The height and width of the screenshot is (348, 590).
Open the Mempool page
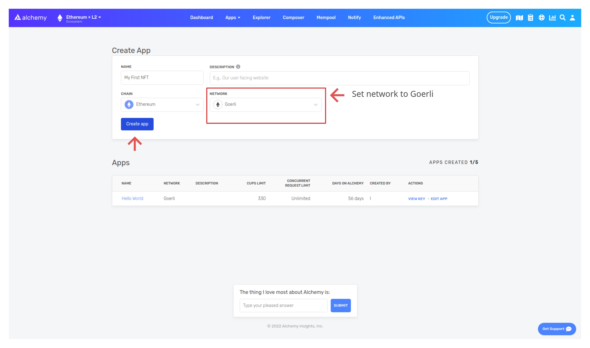326,17
